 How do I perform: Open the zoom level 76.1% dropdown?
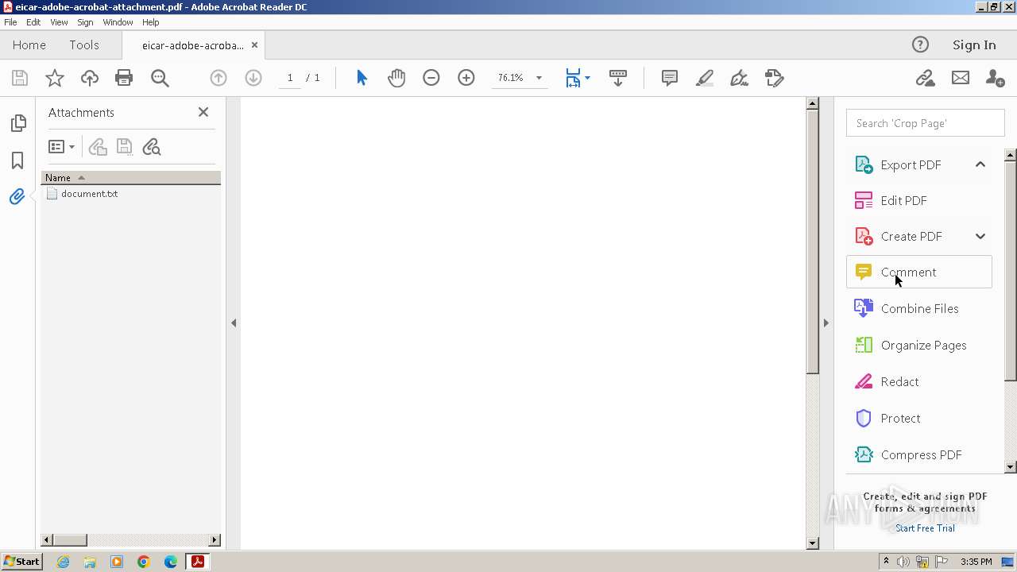[539, 78]
